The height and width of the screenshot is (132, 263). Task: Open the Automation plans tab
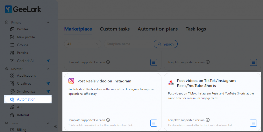point(158,29)
